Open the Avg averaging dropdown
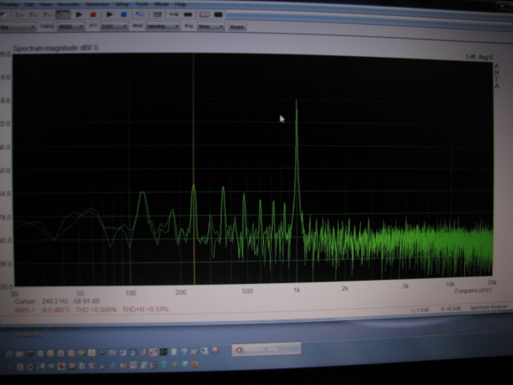 pyautogui.click(x=210, y=26)
